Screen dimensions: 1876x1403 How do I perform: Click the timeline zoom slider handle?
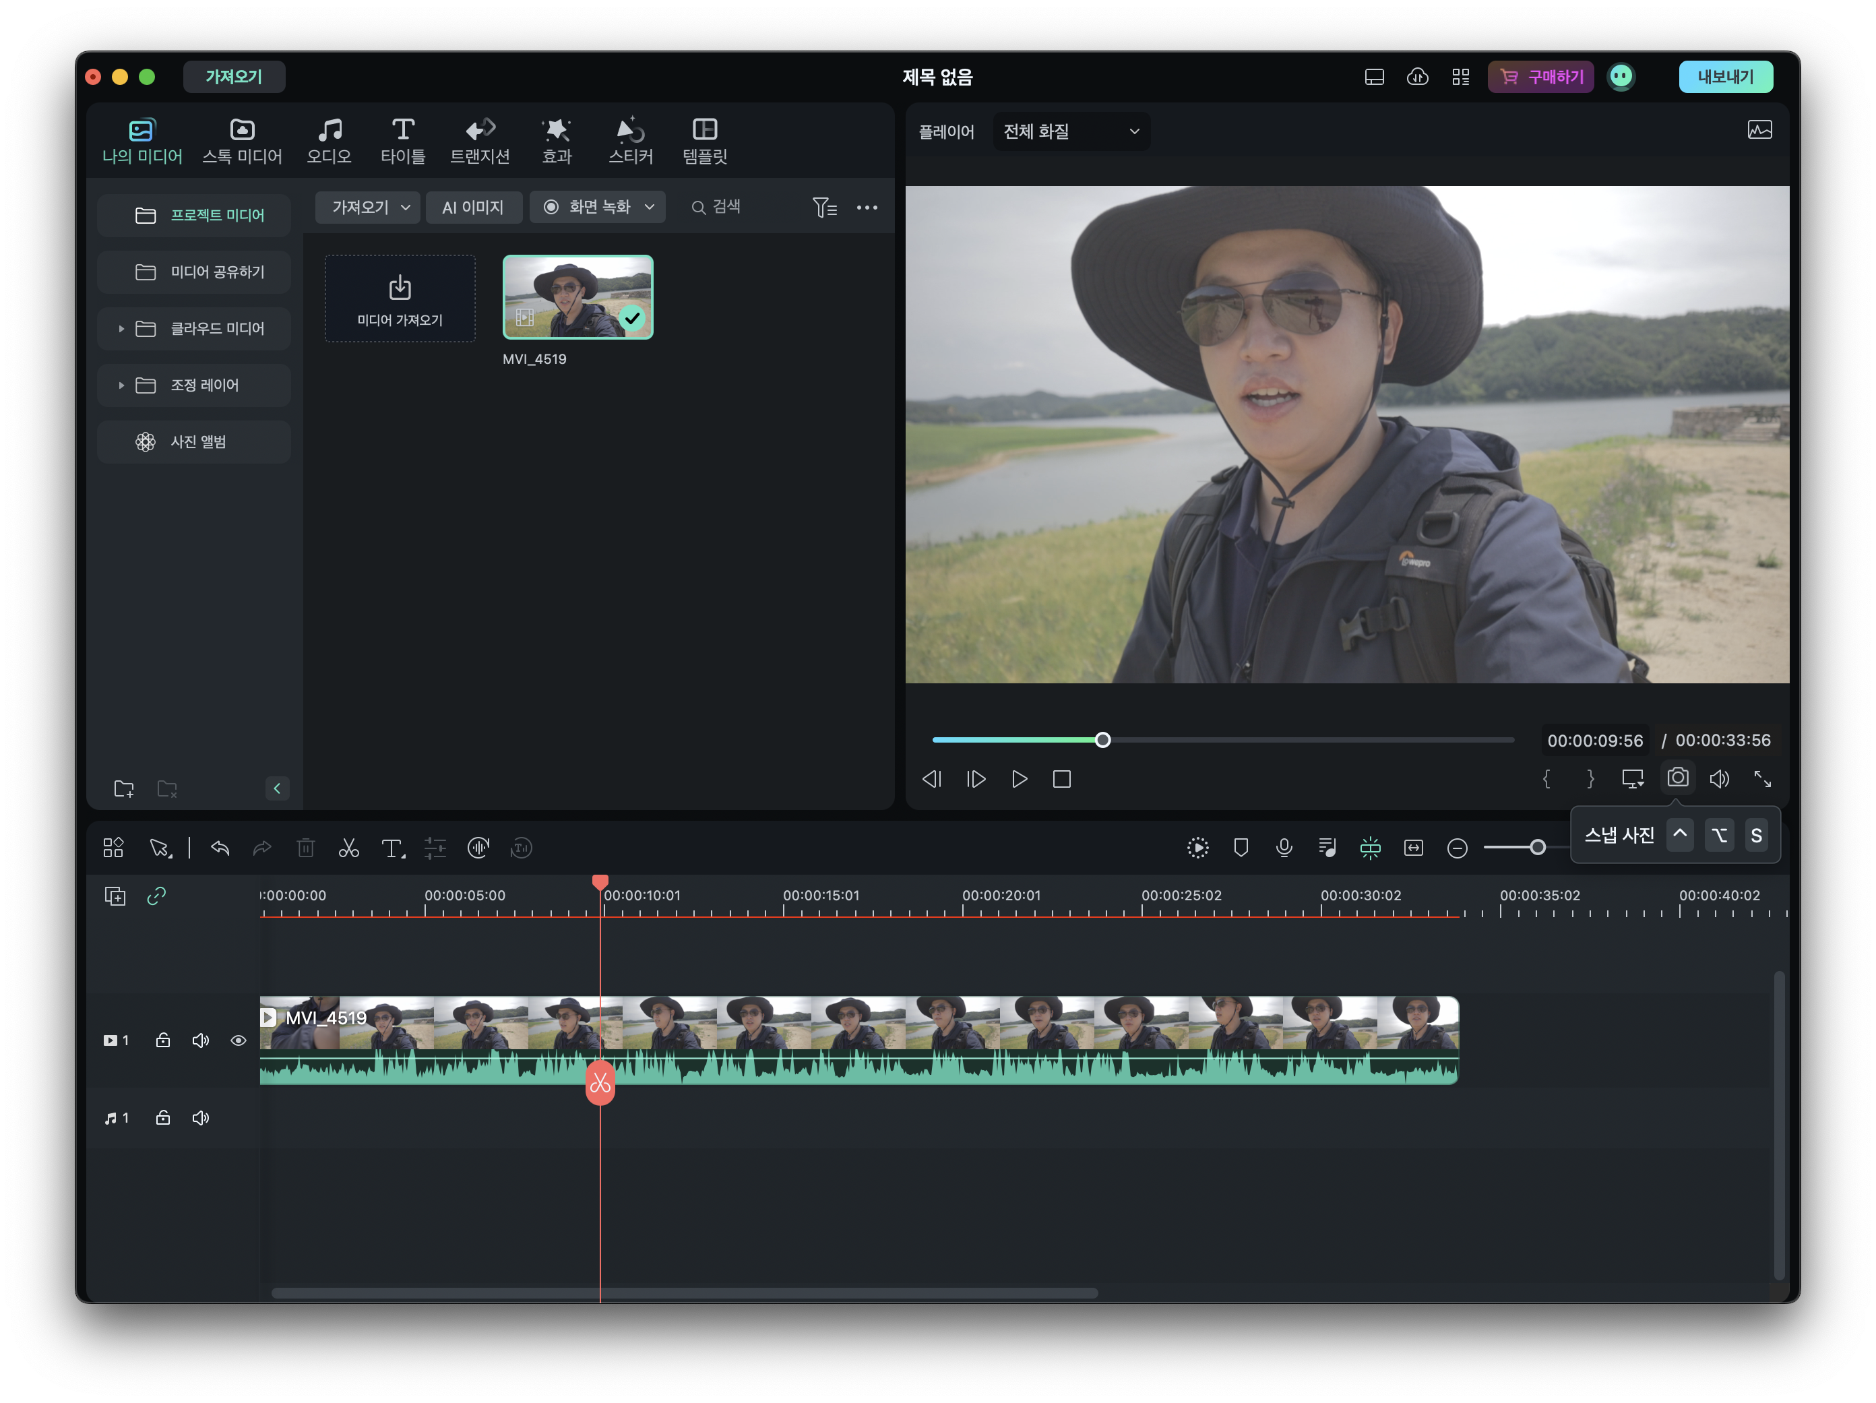(1538, 848)
